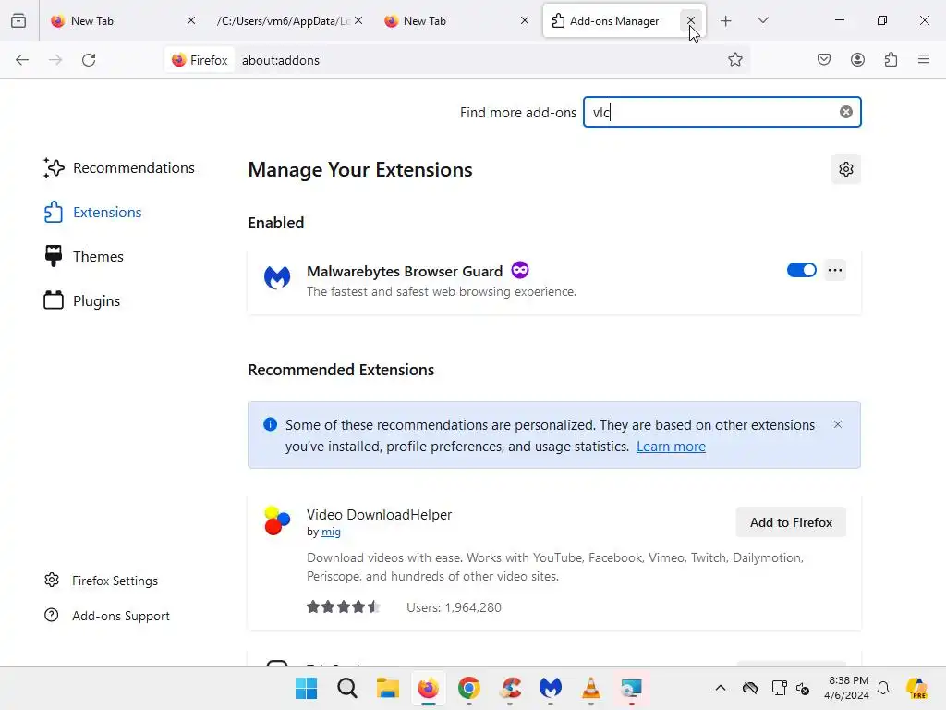Click the info icon in recommendations notice
The width and height of the screenshot is (946, 710).
(x=271, y=424)
